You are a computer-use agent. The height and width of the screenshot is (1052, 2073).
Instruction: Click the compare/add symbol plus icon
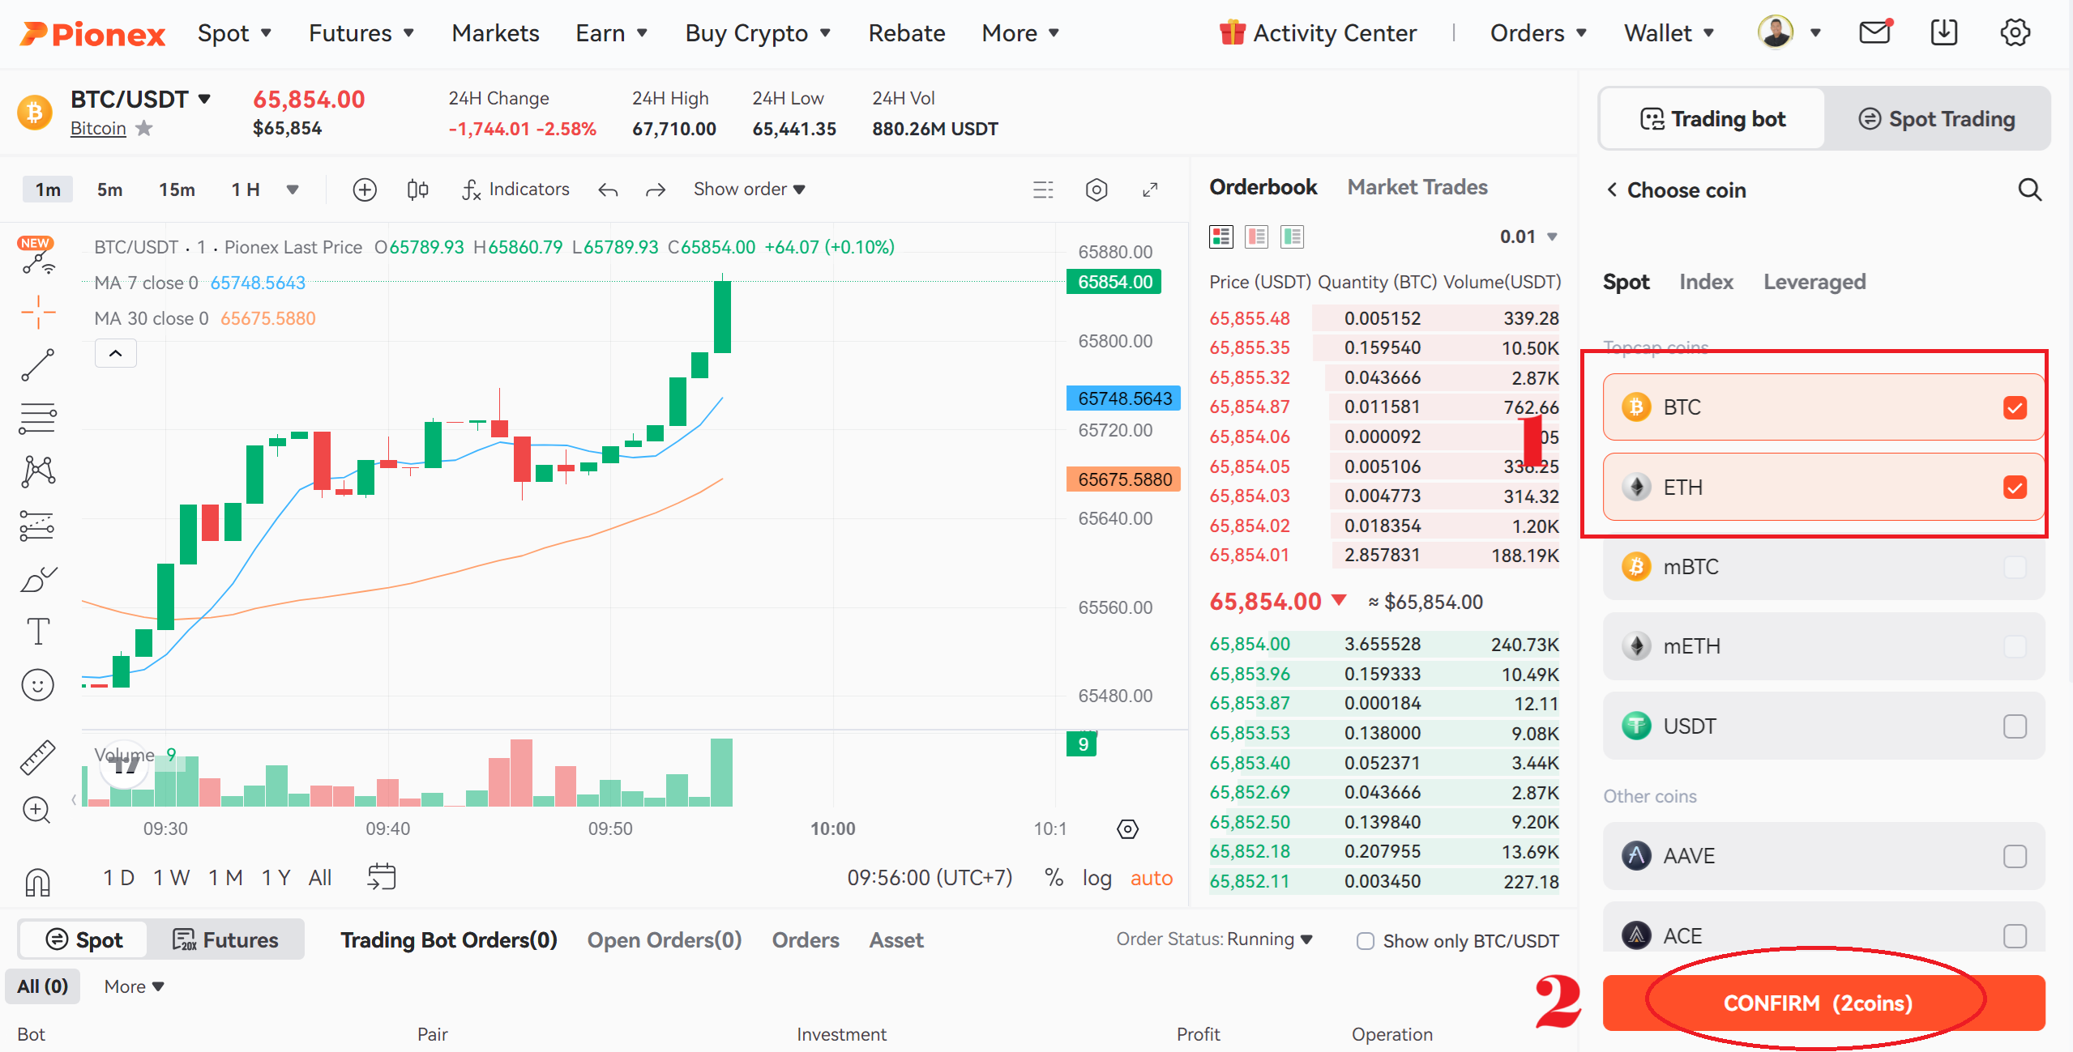365,190
